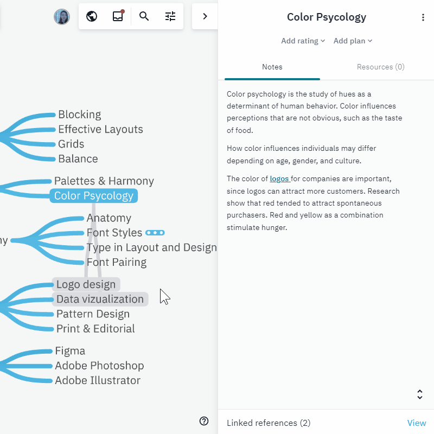Open the filter sliders settings icon
Screen dimensions: 434x434
click(x=170, y=16)
